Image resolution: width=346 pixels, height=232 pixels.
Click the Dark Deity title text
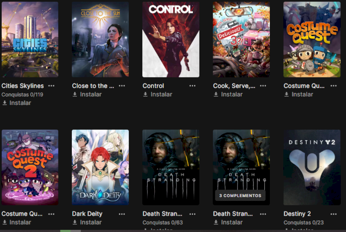coord(87,214)
